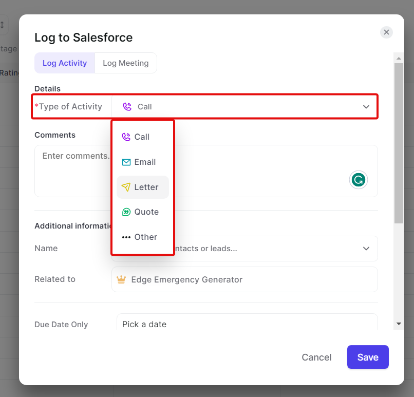This screenshot has height=397, width=414.
Task: Open the Grammarly icon in the comments area
Action: click(358, 180)
